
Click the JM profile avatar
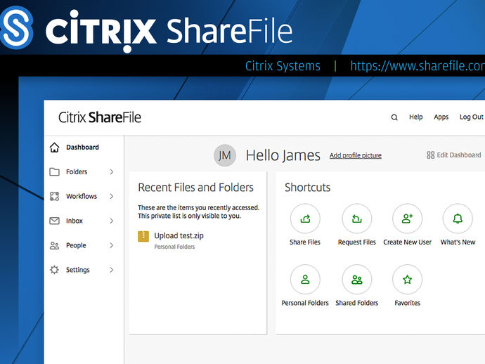pyautogui.click(x=225, y=155)
